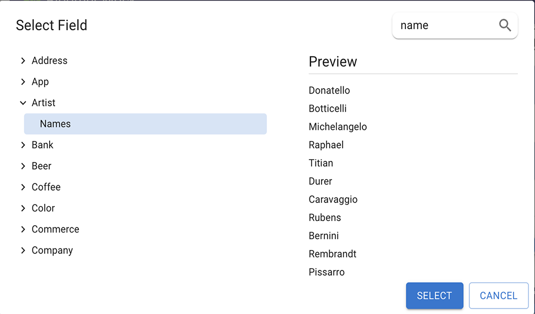Click the Address tree label
This screenshot has width=535, height=314.
pos(50,61)
